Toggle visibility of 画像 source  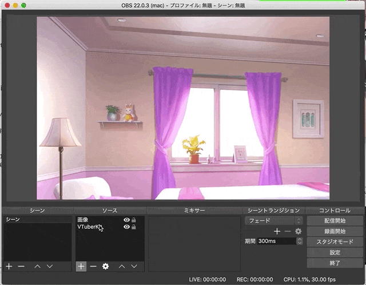pyautogui.click(x=126, y=220)
